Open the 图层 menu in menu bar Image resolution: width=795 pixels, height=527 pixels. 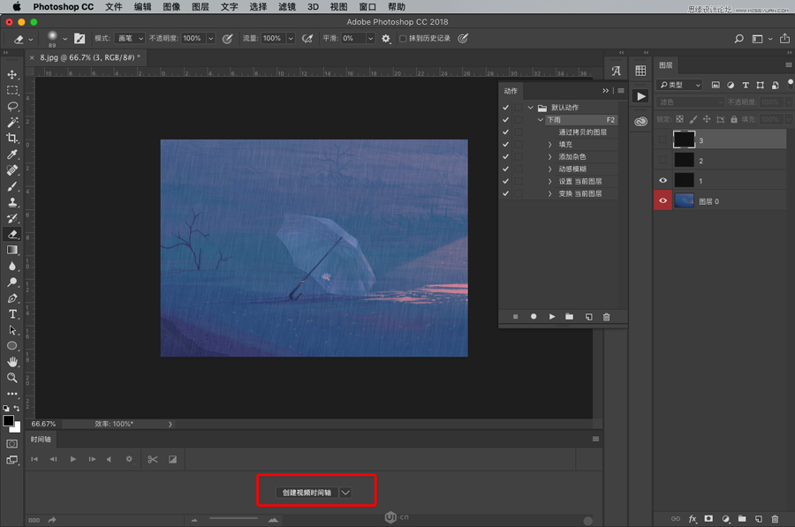[201, 6]
